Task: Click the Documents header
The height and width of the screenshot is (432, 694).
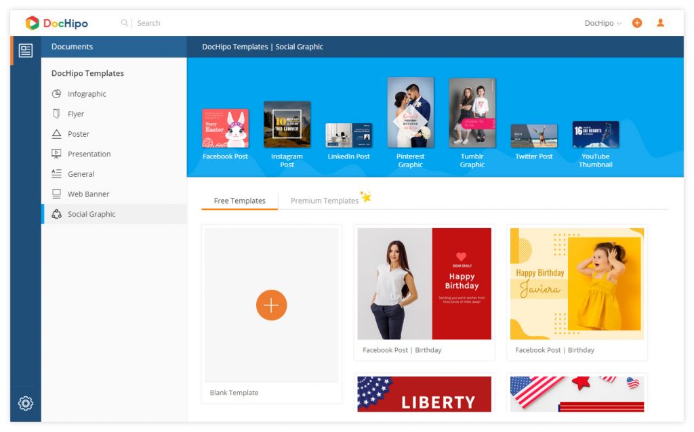Action: (x=72, y=47)
